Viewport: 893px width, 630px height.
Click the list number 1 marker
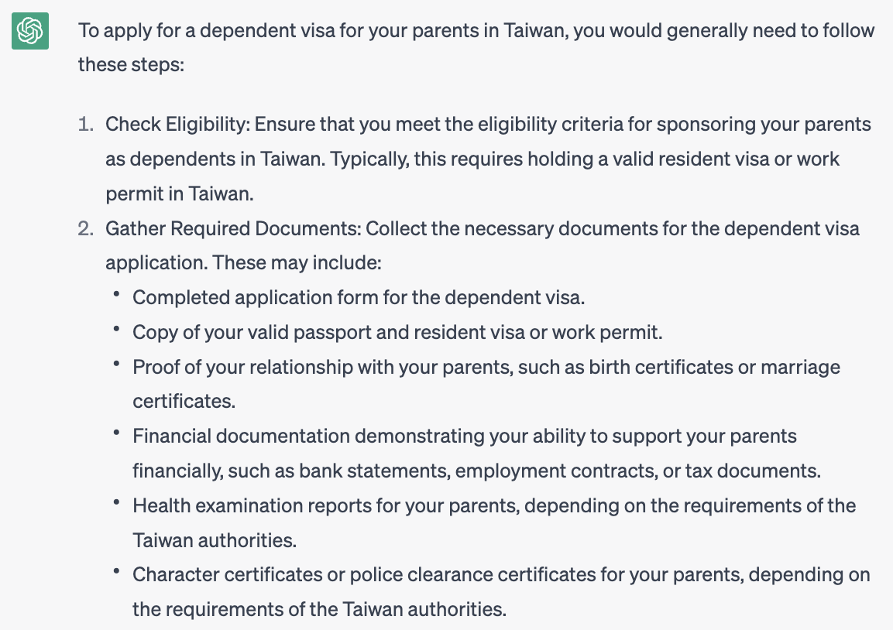coord(85,124)
